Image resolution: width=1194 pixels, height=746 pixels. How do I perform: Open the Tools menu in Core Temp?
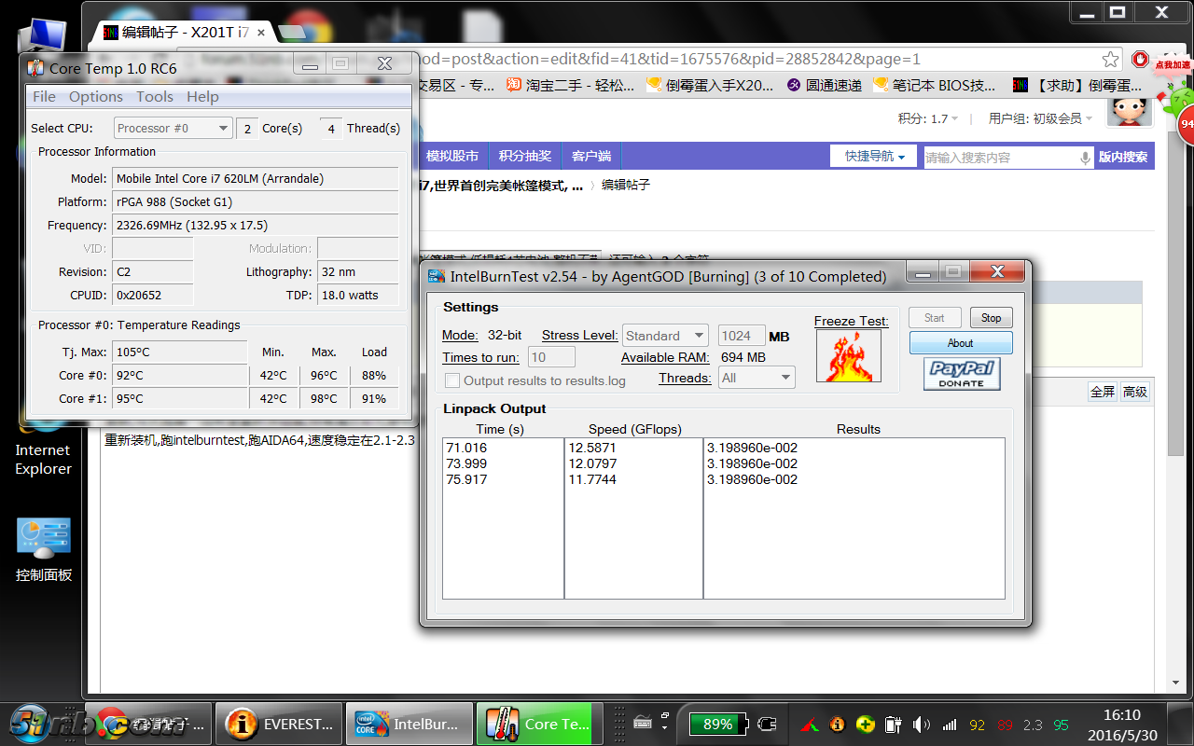(154, 97)
